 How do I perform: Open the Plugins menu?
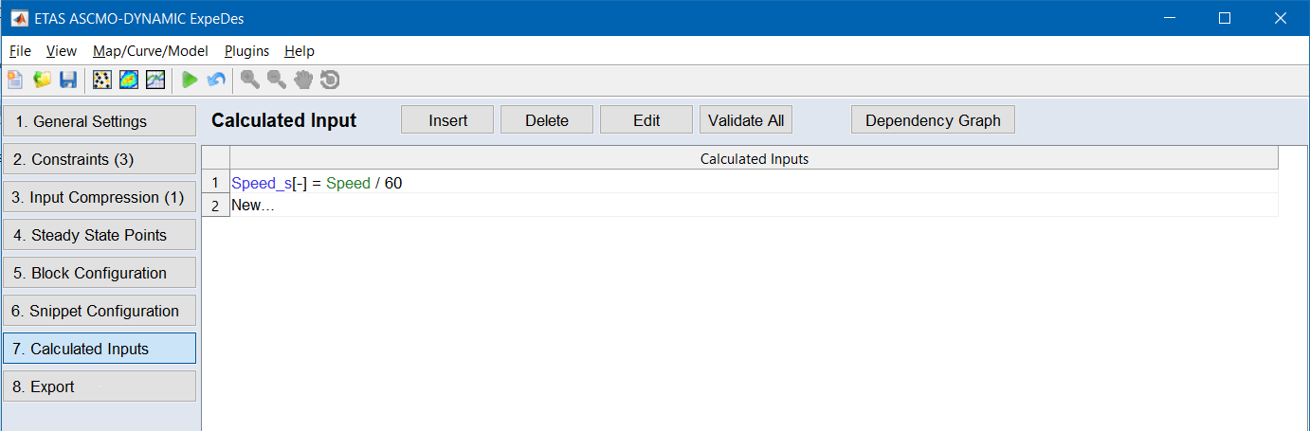click(246, 51)
